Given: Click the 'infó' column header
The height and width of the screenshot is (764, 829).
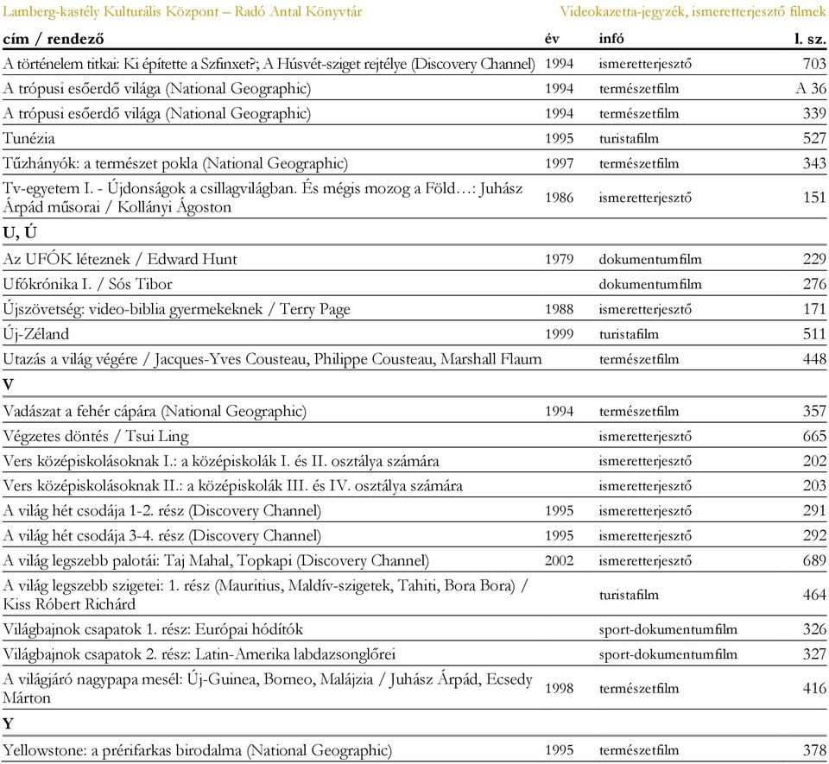Looking at the screenshot, I should pyautogui.click(x=611, y=39).
